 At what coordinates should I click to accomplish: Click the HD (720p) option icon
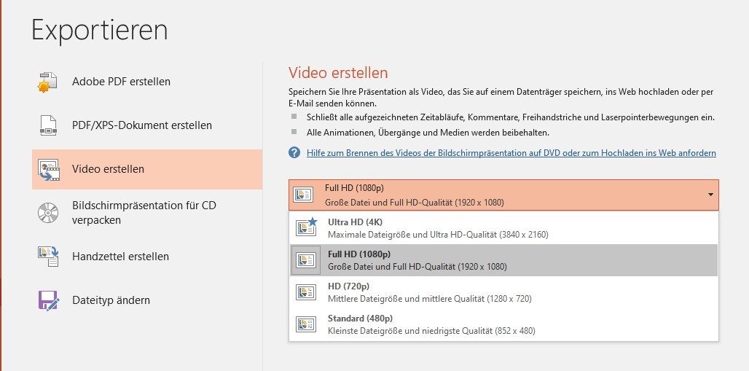coord(306,292)
